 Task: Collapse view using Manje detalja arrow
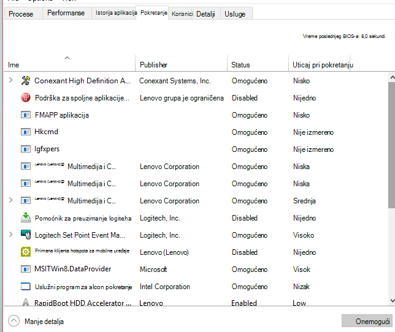point(13,321)
